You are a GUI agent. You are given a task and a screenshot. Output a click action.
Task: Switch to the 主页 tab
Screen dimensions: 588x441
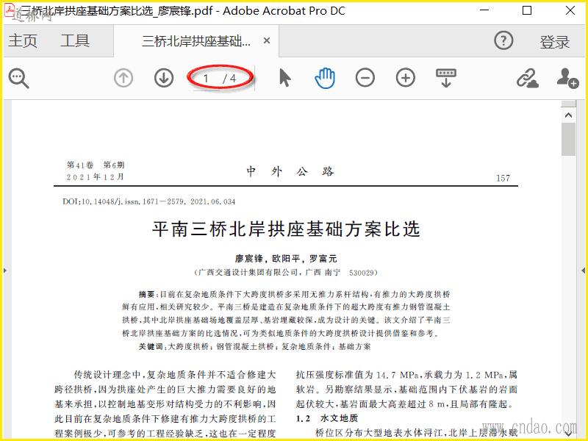[x=23, y=40]
